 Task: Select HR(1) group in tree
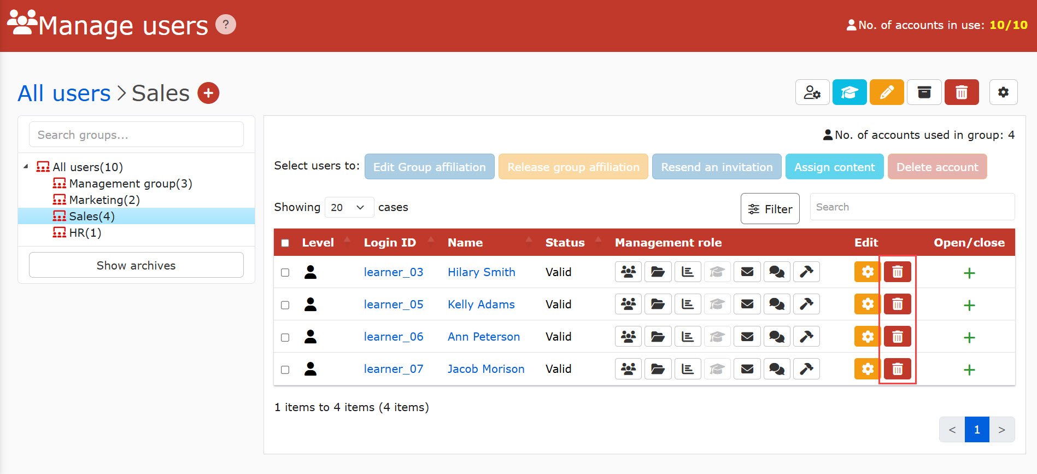pos(85,232)
